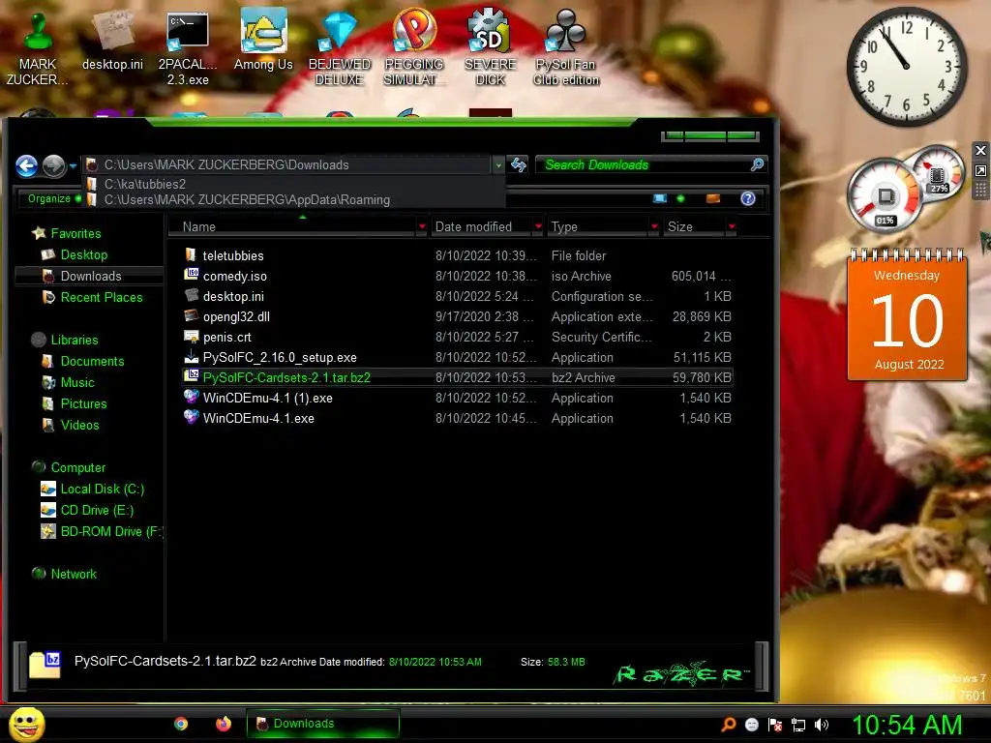Open Recent Places in Favorites
The image size is (991, 743).
[93, 297]
